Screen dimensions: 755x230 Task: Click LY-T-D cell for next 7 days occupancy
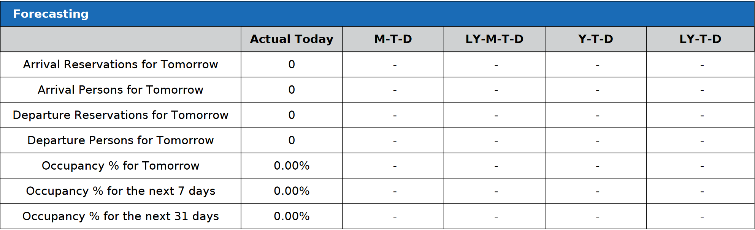702,191
